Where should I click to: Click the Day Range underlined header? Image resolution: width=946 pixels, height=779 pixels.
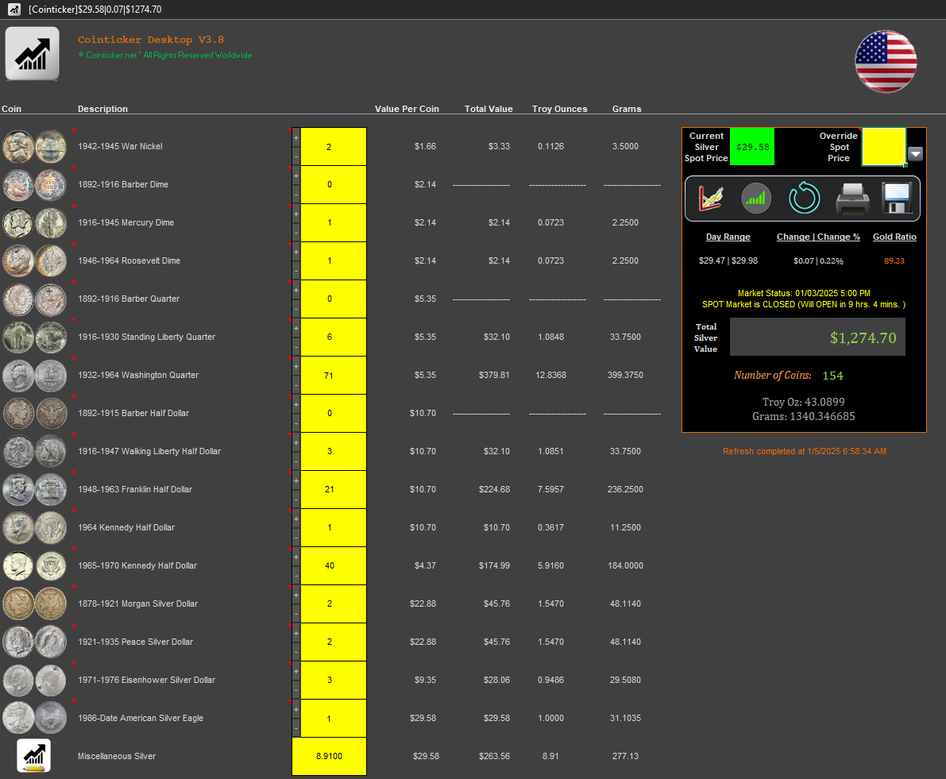pyautogui.click(x=728, y=237)
